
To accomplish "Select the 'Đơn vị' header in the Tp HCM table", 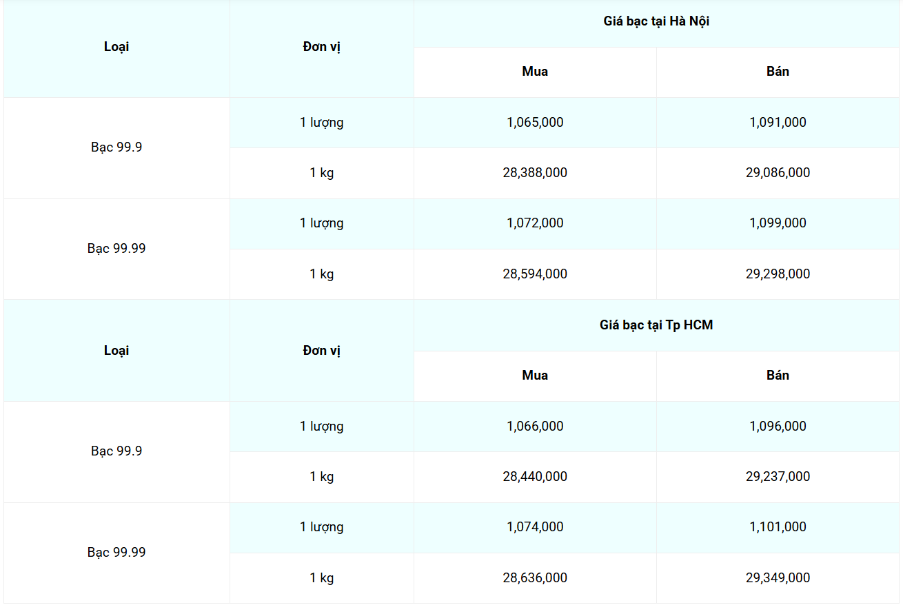I will tap(322, 351).
